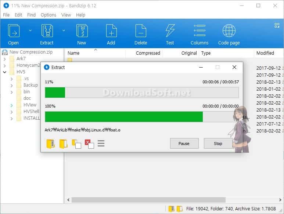Sort by the Compressed column header
This screenshot has width=284, height=214.
coord(148,53)
